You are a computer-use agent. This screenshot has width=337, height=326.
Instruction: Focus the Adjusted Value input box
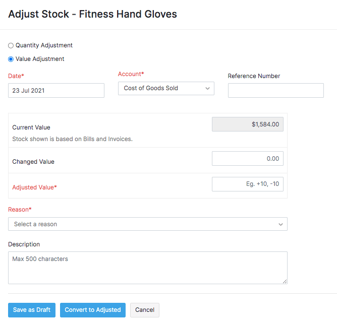[x=247, y=184]
